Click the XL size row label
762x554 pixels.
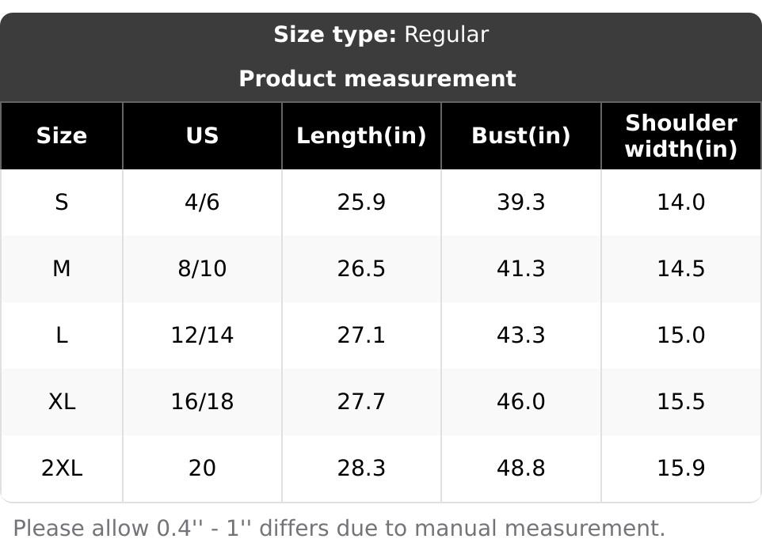click(62, 402)
